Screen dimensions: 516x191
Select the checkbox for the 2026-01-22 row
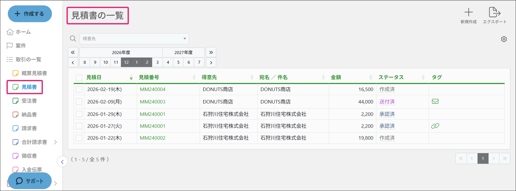tap(79, 138)
